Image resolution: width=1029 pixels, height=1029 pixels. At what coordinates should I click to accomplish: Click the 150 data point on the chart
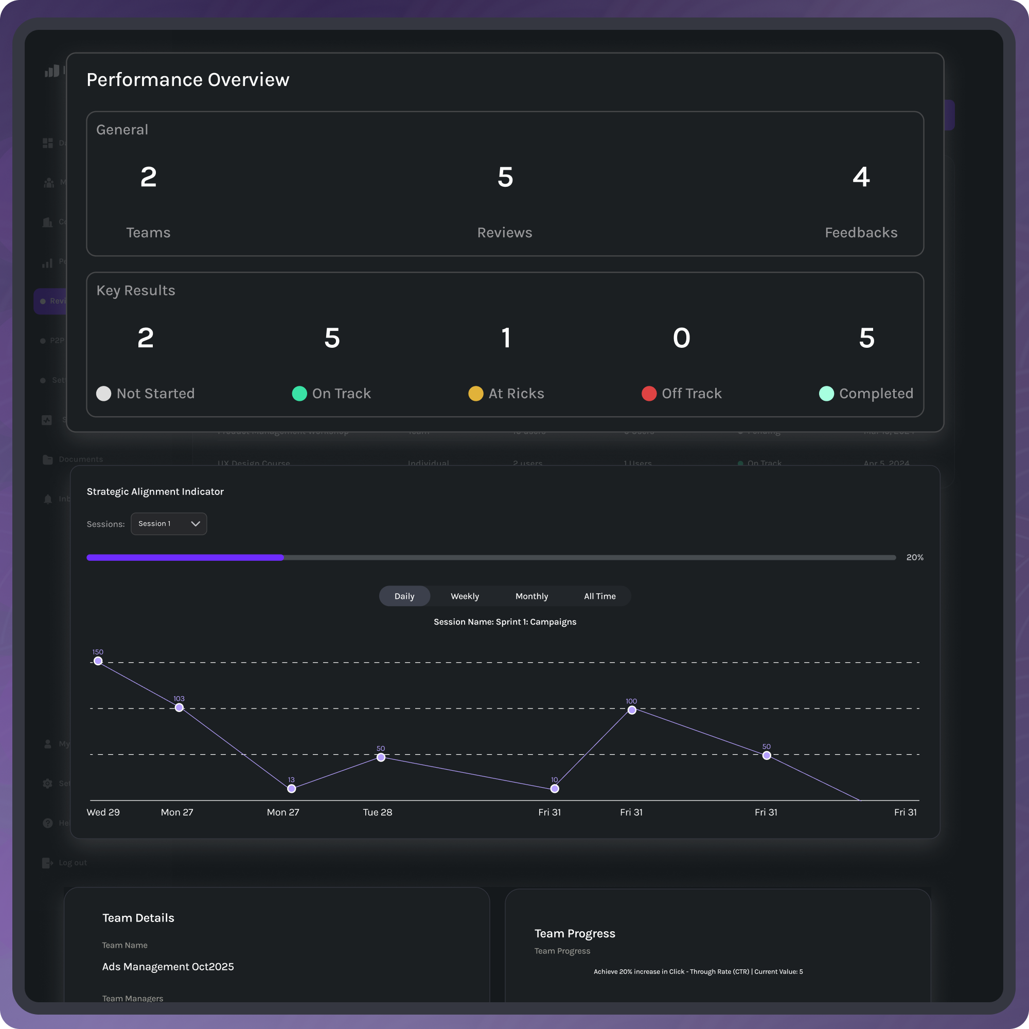tap(98, 661)
